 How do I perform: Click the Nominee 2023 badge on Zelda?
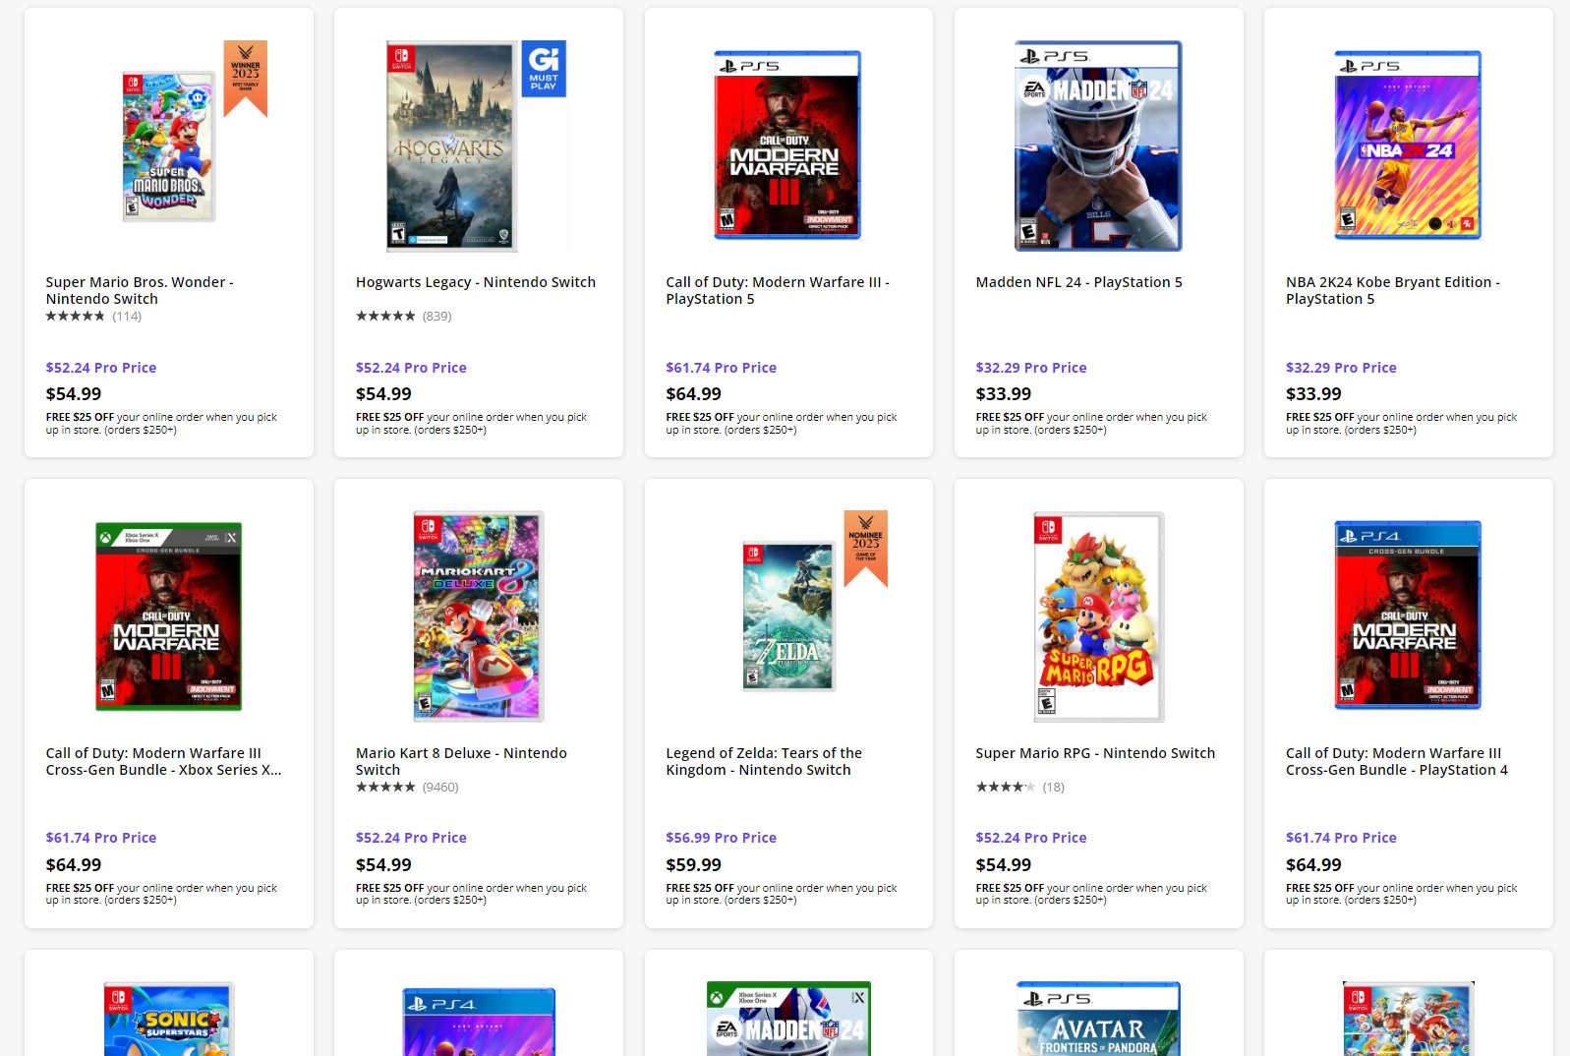pos(866,547)
